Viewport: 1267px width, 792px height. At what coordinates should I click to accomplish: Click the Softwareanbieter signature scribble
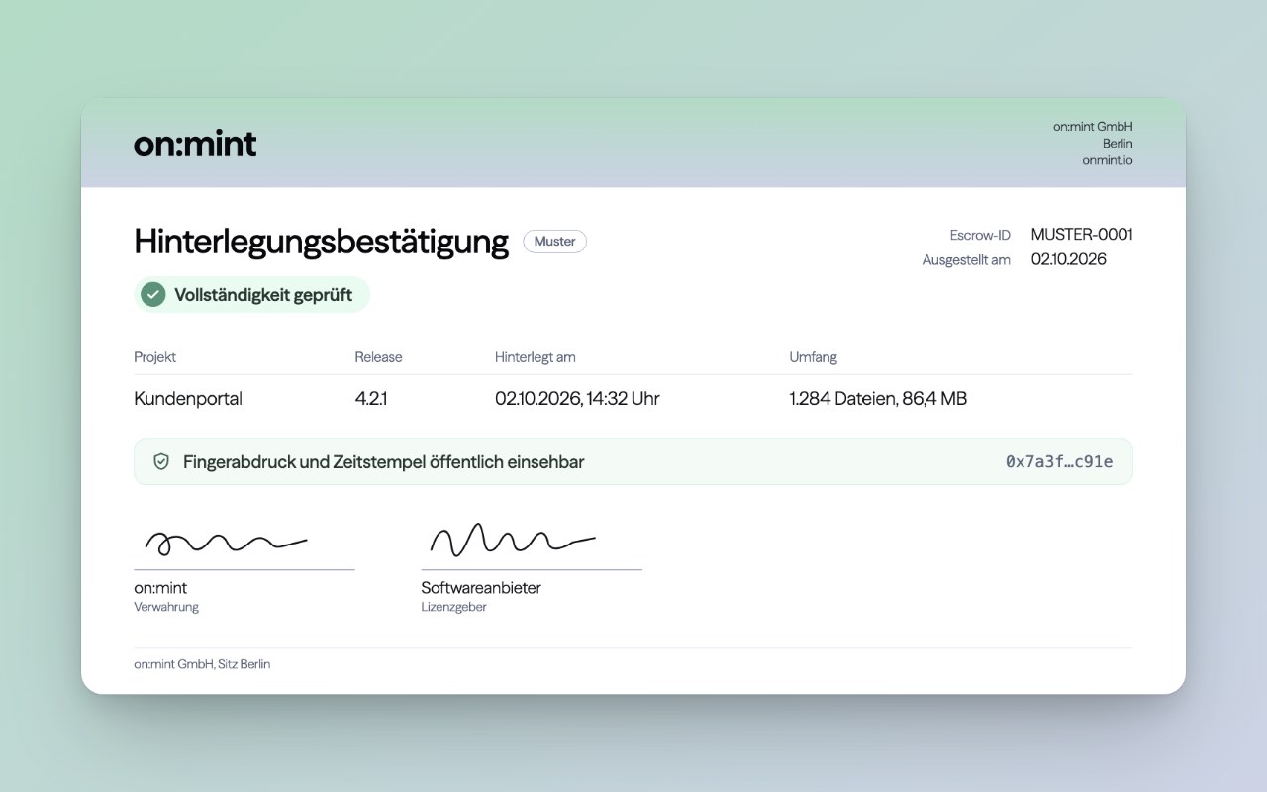513,539
